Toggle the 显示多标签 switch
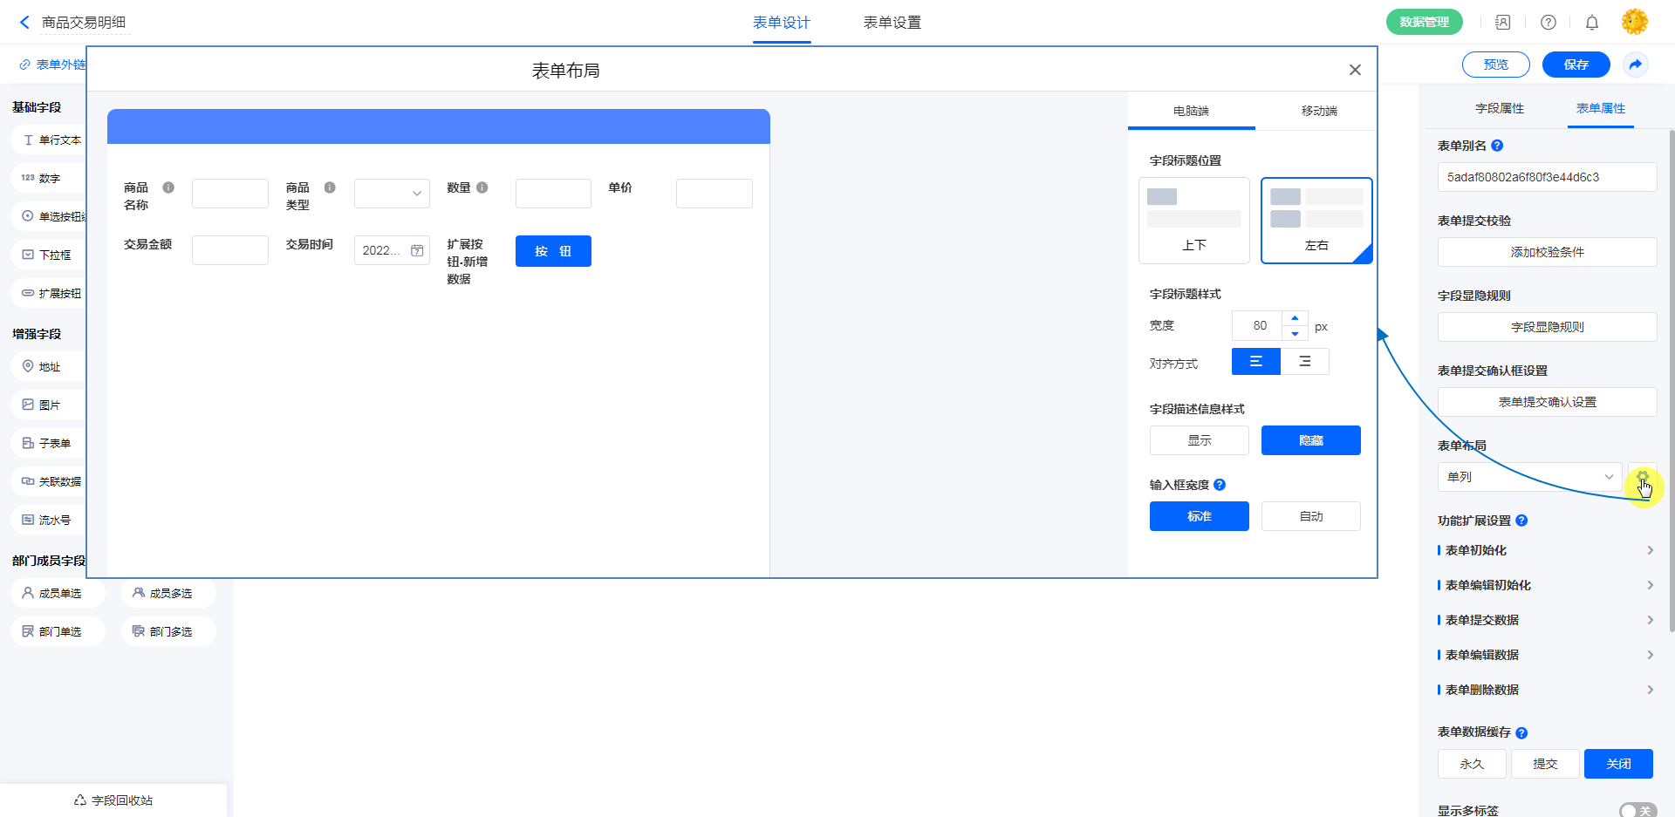The height and width of the screenshot is (817, 1675). pyautogui.click(x=1637, y=810)
